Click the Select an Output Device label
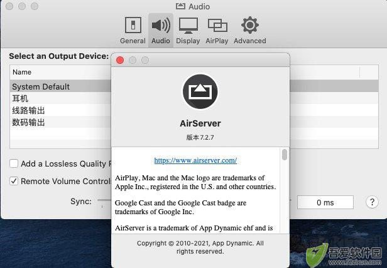The width and height of the screenshot is (387, 268). tap(59, 56)
